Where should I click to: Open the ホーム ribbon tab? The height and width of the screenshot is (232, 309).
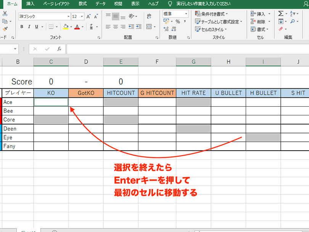tap(12, 4)
